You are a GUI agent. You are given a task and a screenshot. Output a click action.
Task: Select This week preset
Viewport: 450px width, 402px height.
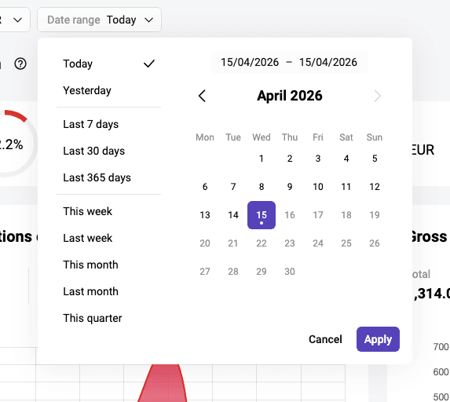coord(108,211)
